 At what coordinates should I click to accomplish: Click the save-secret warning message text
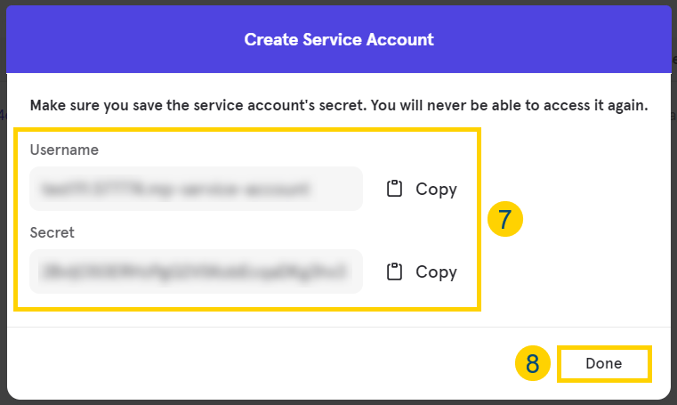click(x=339, y=105)
